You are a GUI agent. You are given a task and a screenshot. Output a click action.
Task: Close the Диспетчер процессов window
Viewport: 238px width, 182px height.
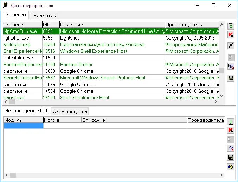coord(230,6)
